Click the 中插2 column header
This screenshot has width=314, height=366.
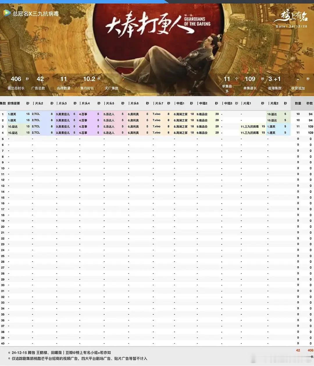(203, 103)
